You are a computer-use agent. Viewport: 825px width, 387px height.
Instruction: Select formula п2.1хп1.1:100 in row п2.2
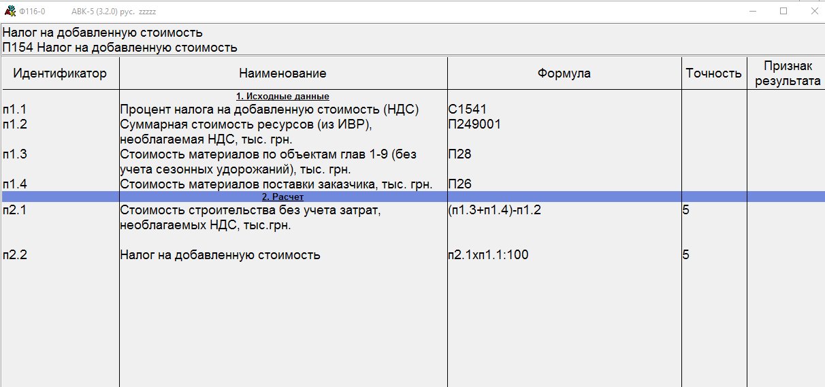point(488,256)
